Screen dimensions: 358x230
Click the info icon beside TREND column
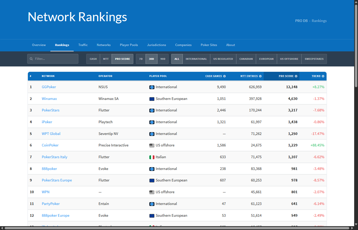(x=323, y=76)
